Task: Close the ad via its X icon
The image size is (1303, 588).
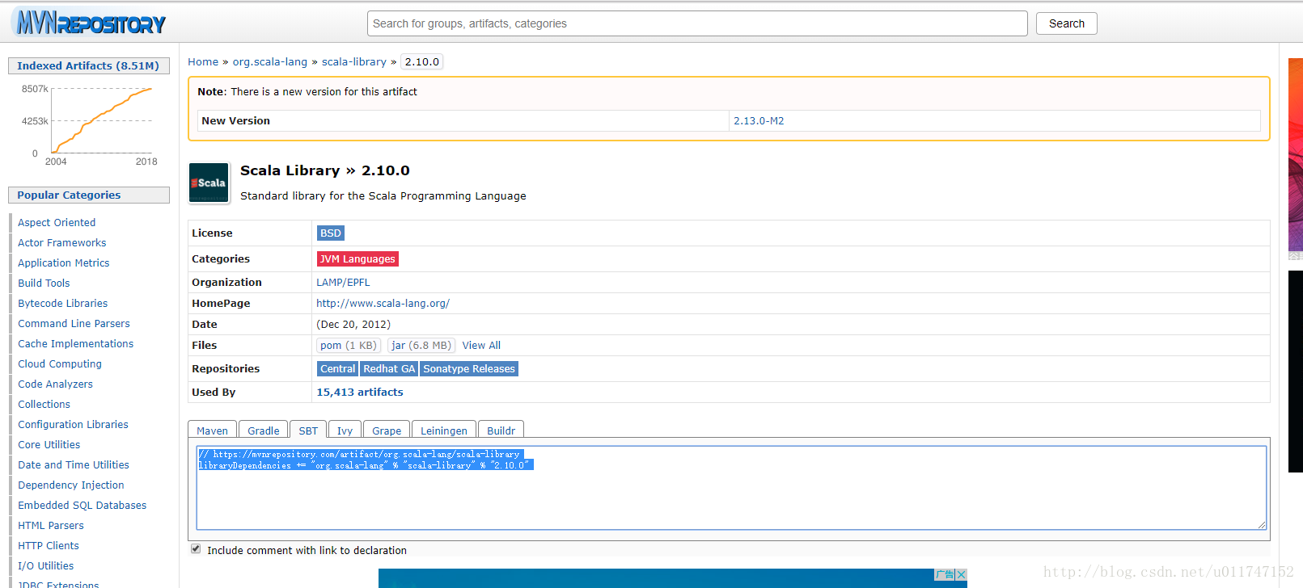Action: (961, 574)
